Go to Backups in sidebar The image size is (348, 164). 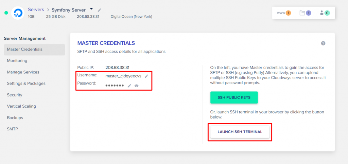coord(15,118)
